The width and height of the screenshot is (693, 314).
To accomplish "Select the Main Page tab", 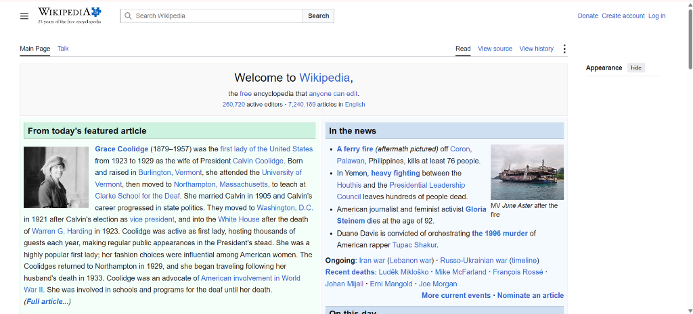I will (35, 49).
